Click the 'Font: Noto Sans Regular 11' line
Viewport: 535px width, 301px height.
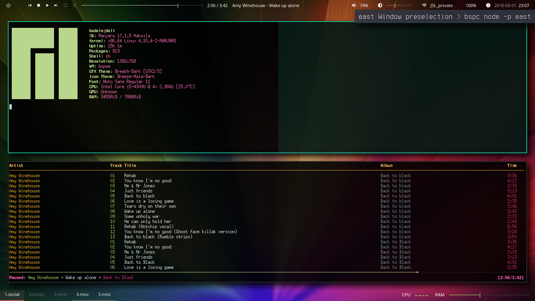pyautogui.click(x=119, y=82)
